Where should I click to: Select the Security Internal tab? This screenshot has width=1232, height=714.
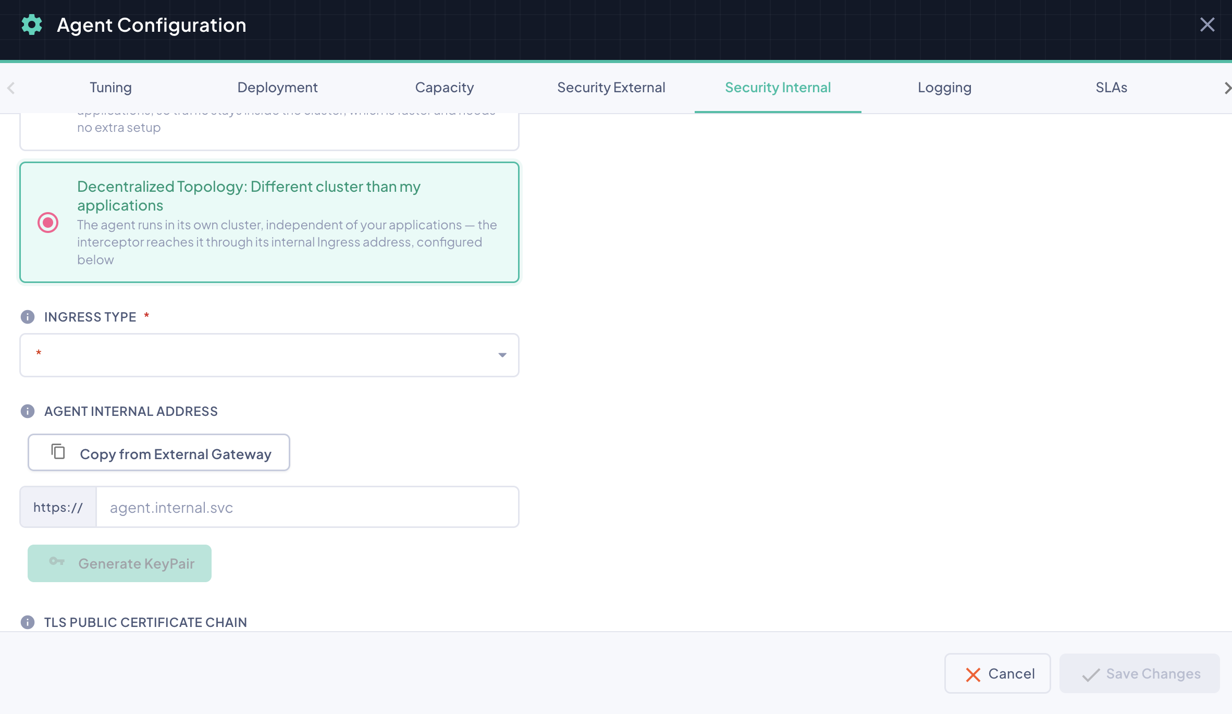pyautogui.click(x=778, y=88)
